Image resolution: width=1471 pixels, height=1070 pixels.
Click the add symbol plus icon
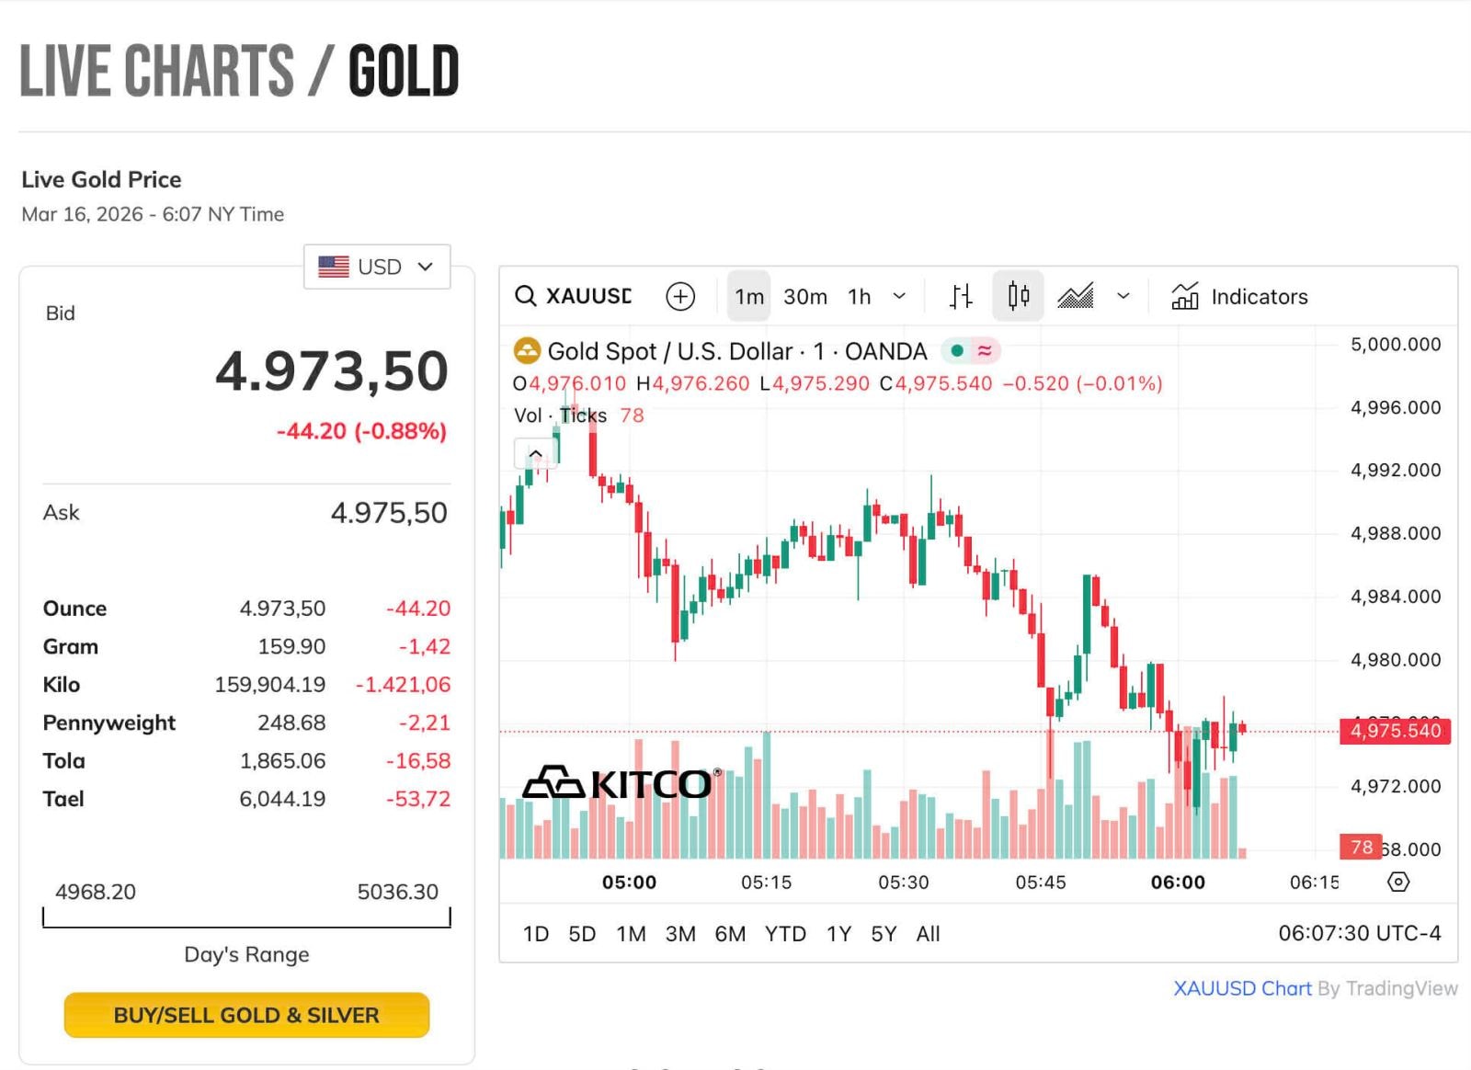(x=680, y=296)
